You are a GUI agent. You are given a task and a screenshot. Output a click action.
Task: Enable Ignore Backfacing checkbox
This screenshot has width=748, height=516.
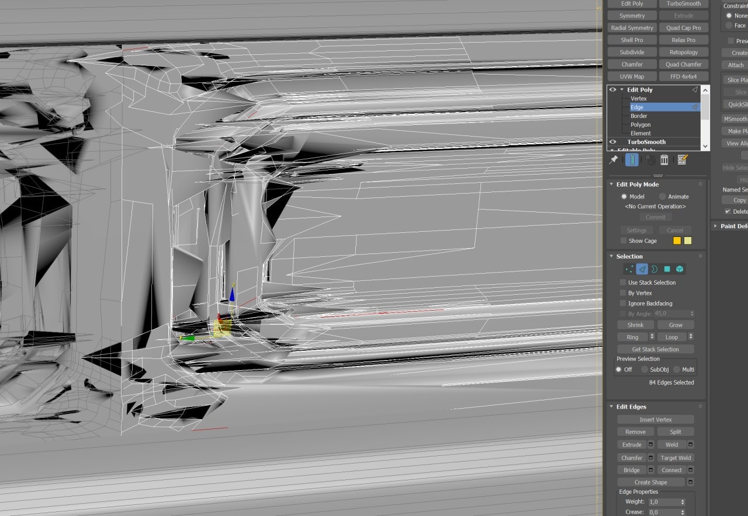(x=623, y=304)
